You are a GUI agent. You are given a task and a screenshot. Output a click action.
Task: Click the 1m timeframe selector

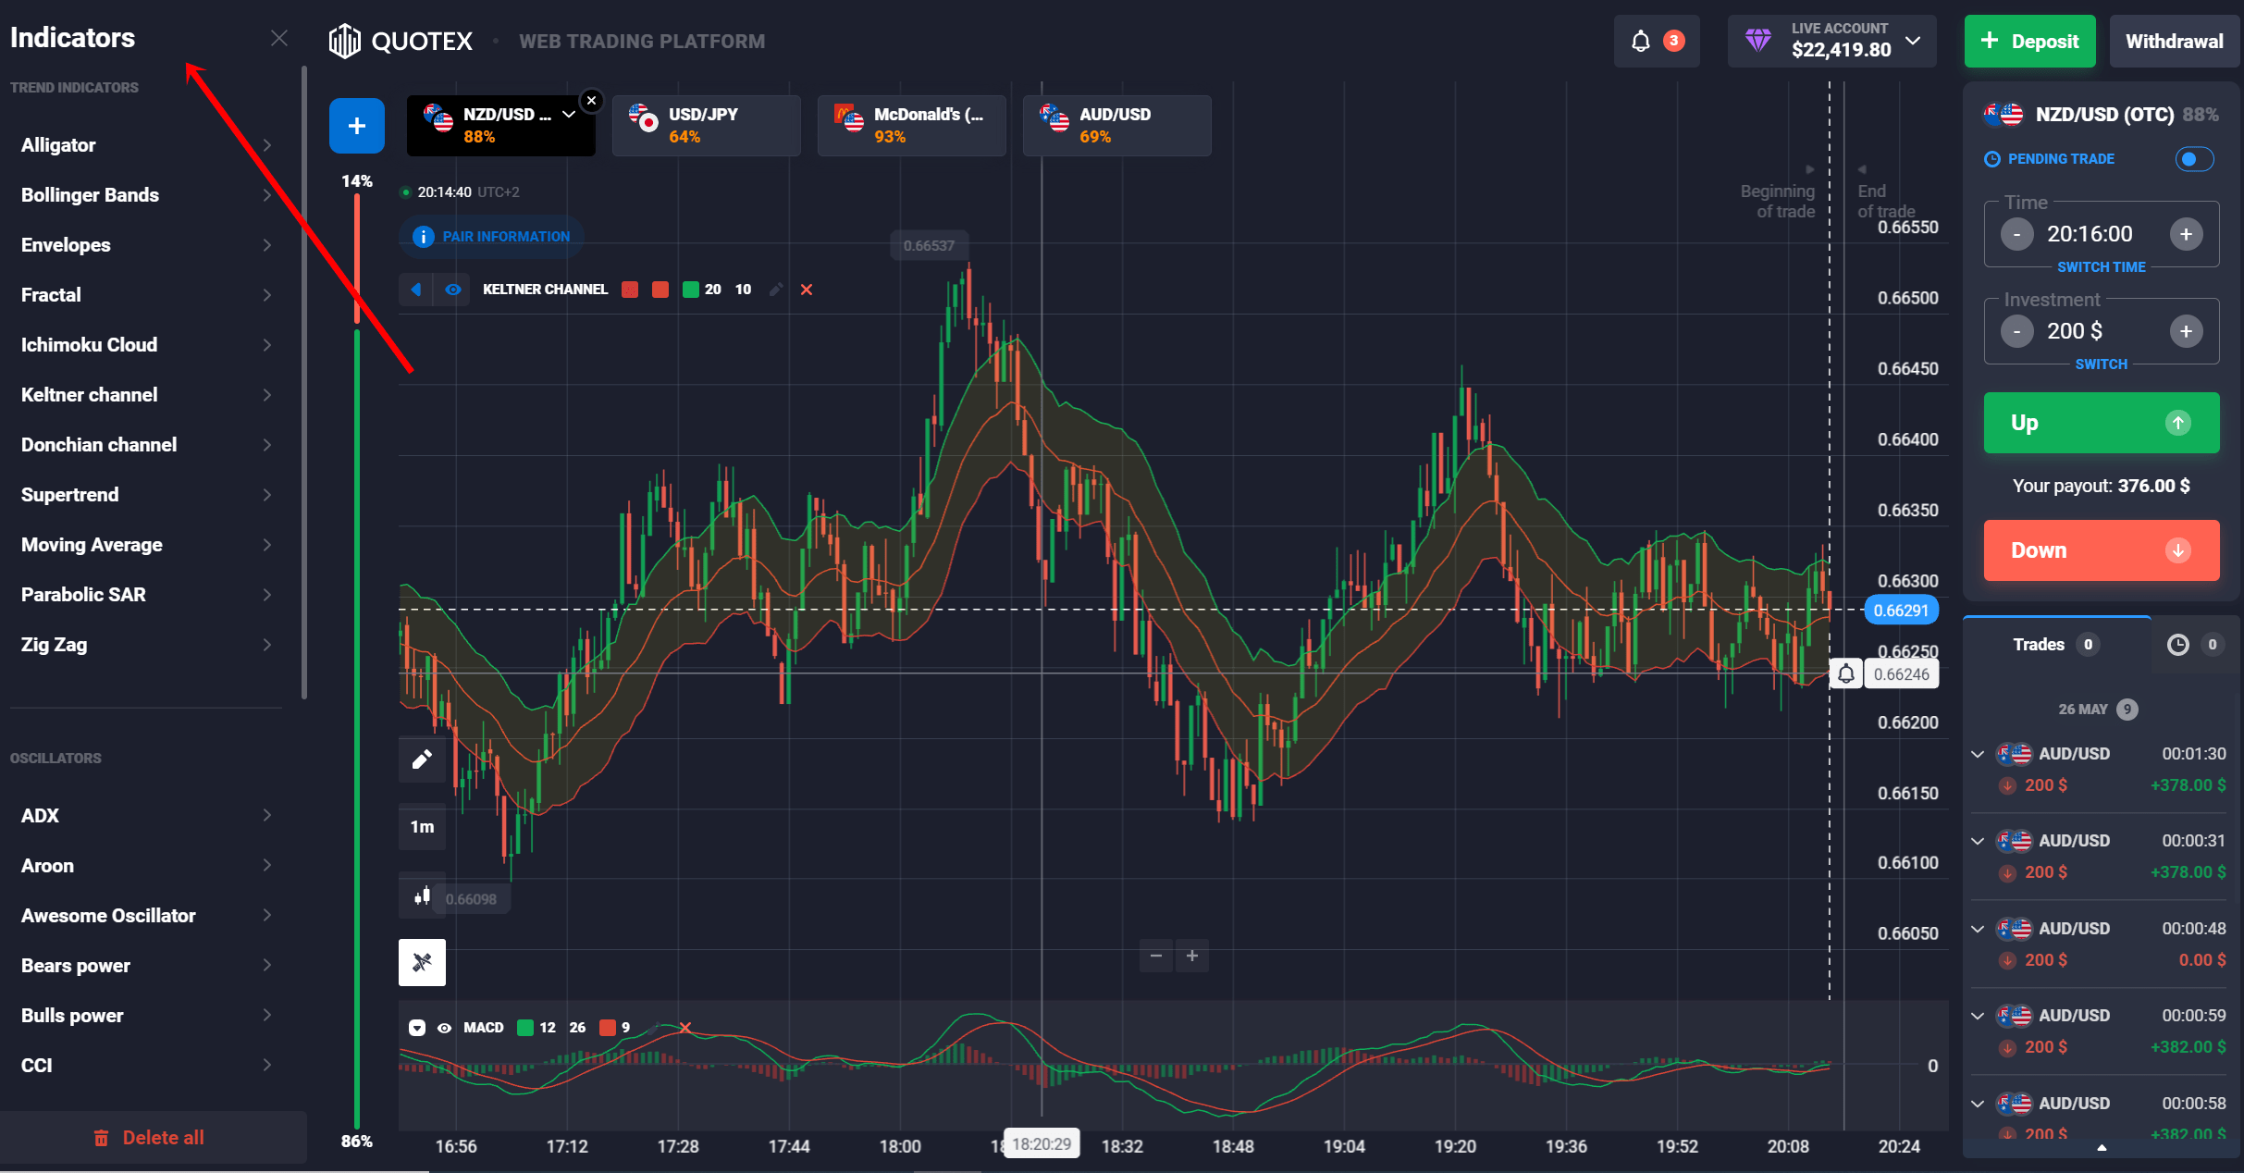coord(422,827)
